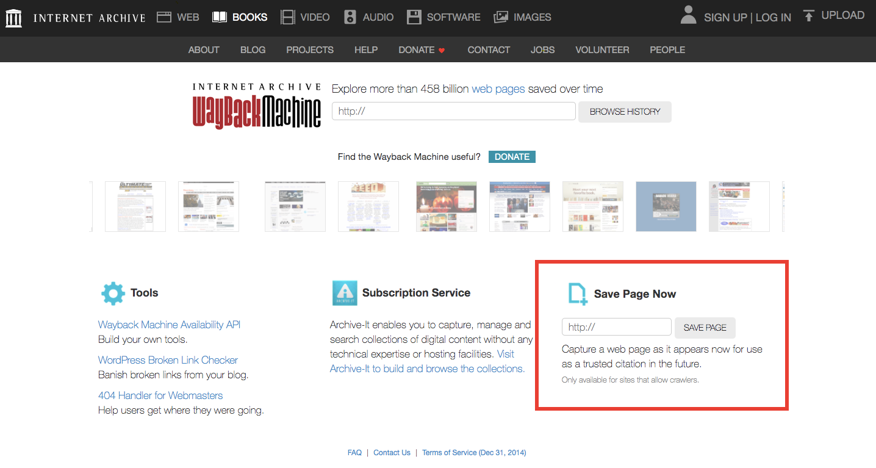Open the Video filmstrip icon

[x=288, y=17]
